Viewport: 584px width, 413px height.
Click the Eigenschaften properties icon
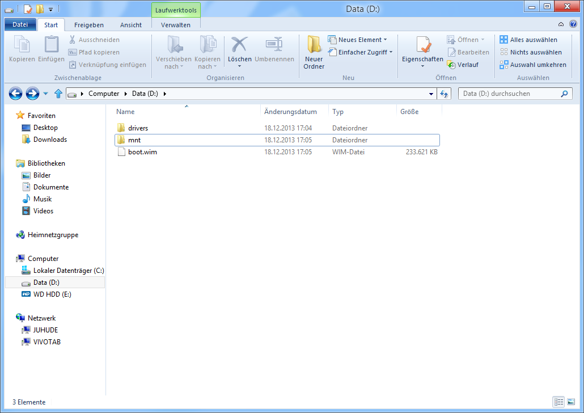click(423, 45)
